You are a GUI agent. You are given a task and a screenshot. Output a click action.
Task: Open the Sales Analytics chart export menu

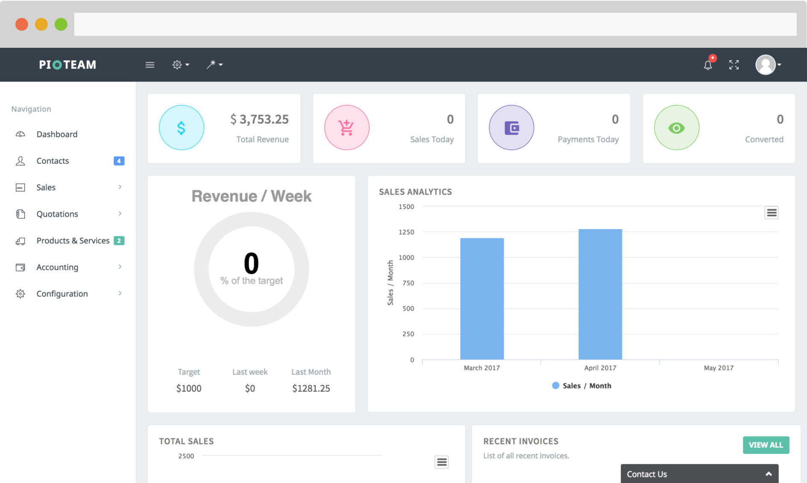[x=772, y=212]
